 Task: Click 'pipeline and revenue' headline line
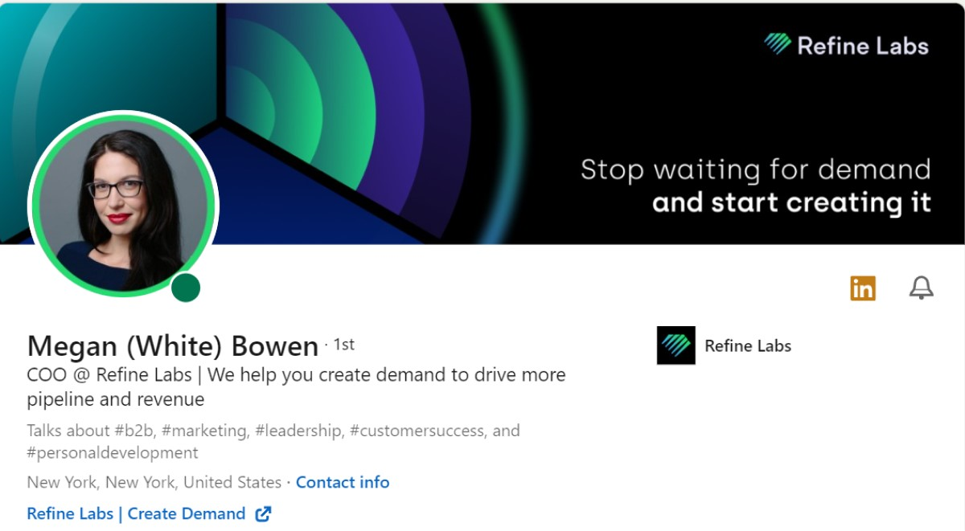116,400
